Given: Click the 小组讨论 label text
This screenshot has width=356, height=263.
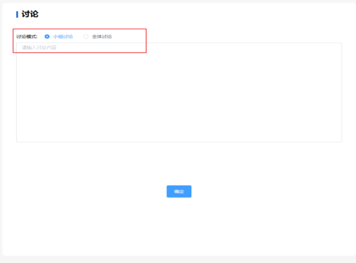Looking at the screenshot, I should tap(63, 36).
